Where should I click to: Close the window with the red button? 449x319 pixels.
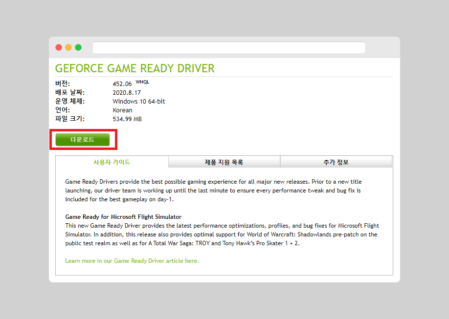pos(59,47)
